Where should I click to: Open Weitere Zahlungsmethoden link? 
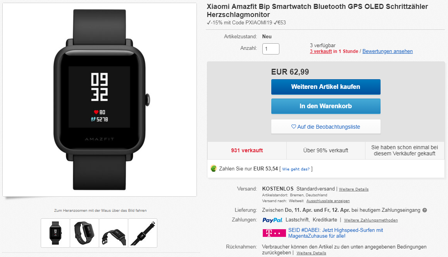(x=371, y=220)
